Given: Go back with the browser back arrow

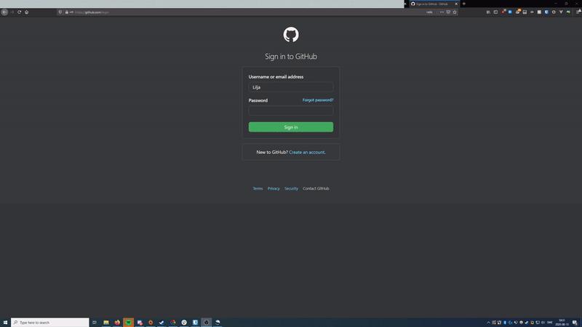Looking at the screenshot, I should (x=4, y=12).
